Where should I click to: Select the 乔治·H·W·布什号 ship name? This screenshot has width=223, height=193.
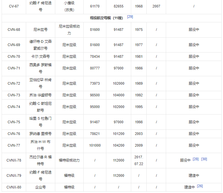(x=40, y=145)
